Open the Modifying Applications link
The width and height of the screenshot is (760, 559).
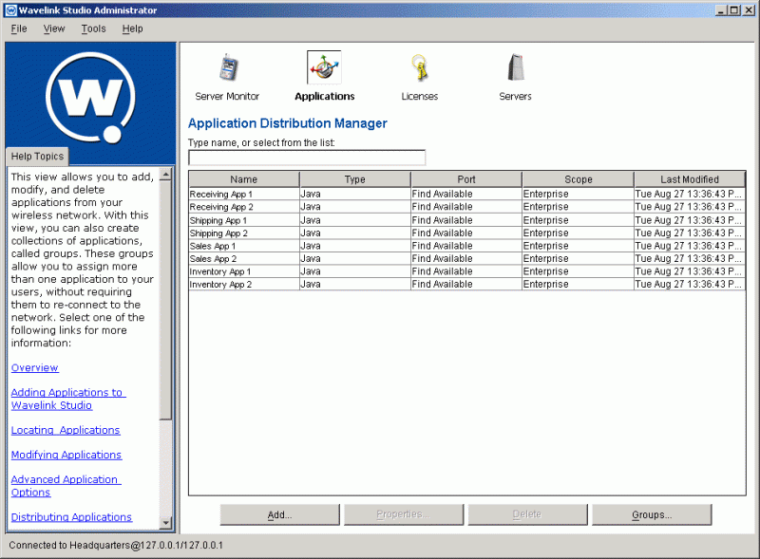coord(66,455)
